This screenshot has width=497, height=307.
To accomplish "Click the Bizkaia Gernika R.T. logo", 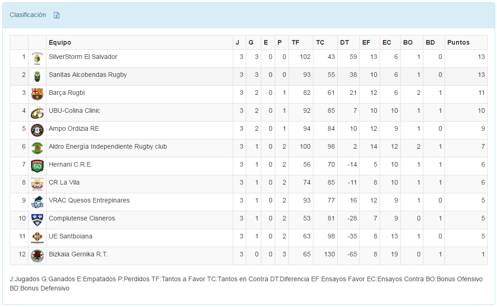I will 37,256.
